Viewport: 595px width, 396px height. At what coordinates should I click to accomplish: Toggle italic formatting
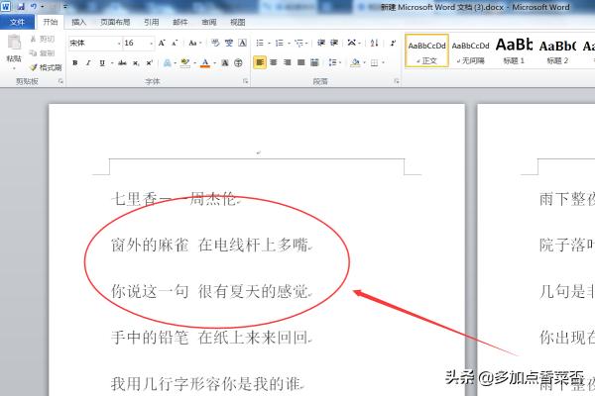coord(88,63)
